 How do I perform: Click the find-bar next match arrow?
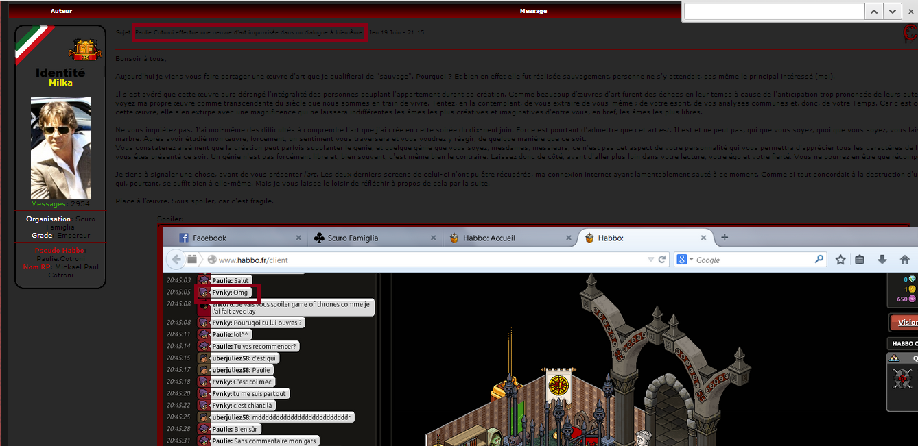892,11
